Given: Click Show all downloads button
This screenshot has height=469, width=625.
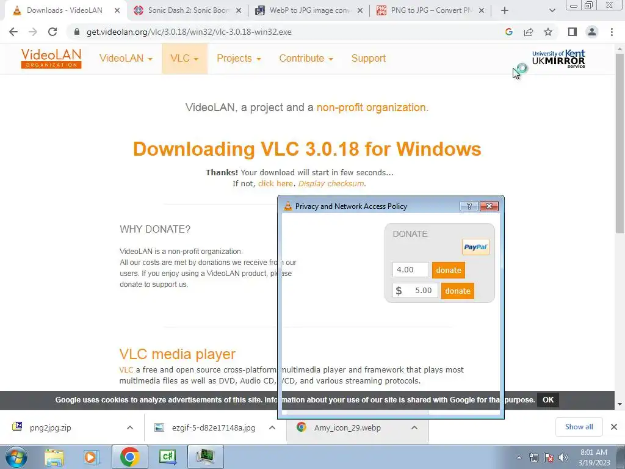Looking at the screenshot, I should 579,427.
